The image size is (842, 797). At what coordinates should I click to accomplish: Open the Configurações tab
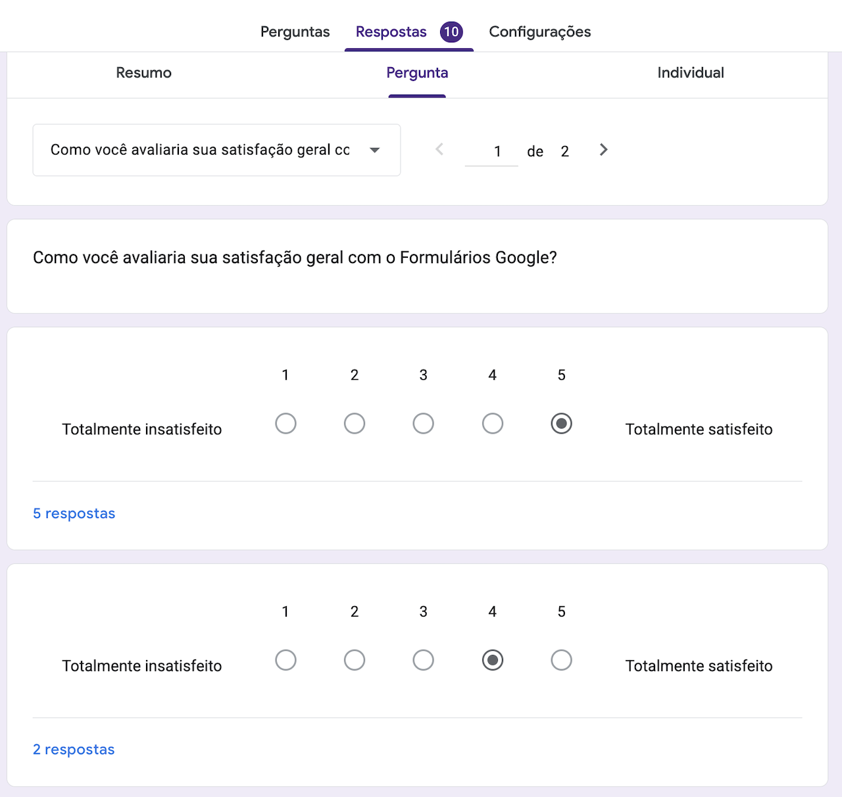pos(539,32)
